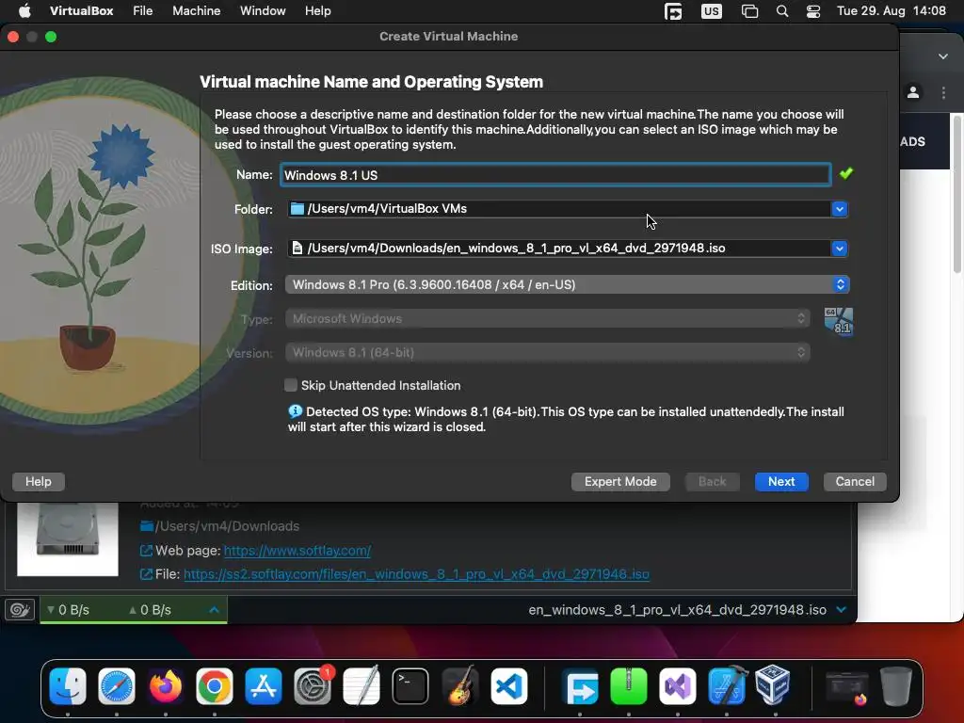Click the download speed 0 B/s indicator
The height and width of the screenshot is (723, 964).
click(68, 610)
